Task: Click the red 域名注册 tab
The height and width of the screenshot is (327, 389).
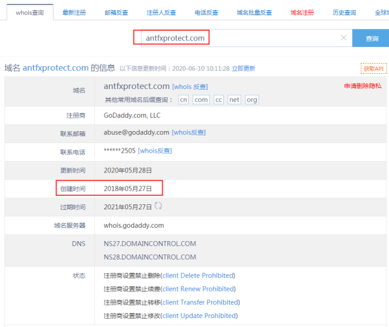Action: tap(302, 12)
